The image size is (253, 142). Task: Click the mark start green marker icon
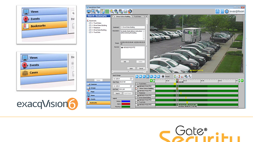[x=175, y=77]
